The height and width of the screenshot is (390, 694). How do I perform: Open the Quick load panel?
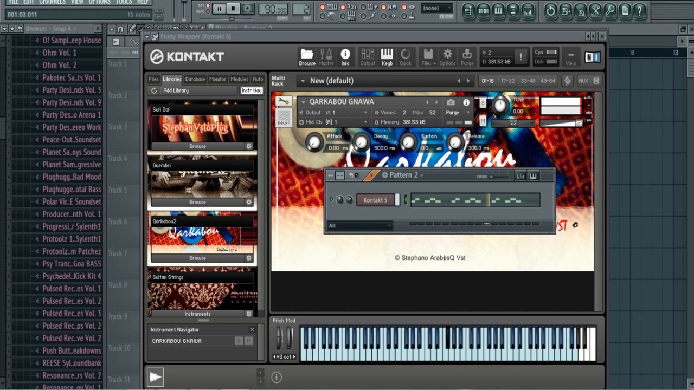(x=406, y=57)
